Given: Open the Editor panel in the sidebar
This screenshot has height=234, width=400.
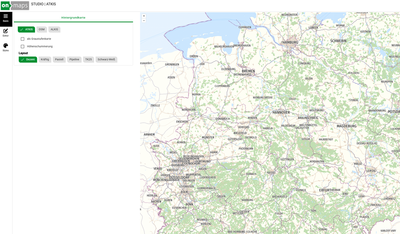Looking at the screenshot, I should click(x=6, y=33).
